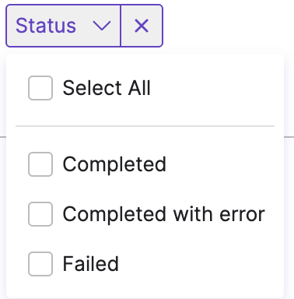
Task: Clear the Status filter with the X icon
Action: [x=142, y=26]
